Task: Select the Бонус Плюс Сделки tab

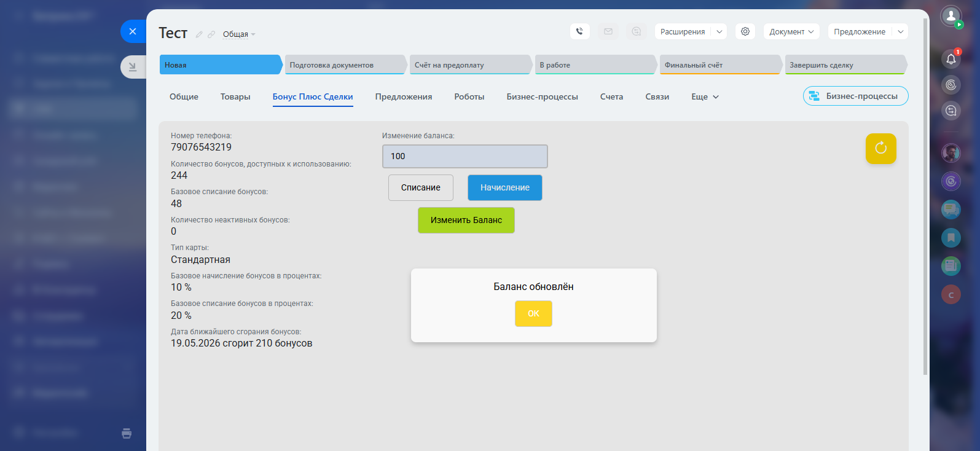Action: [313, 96]
